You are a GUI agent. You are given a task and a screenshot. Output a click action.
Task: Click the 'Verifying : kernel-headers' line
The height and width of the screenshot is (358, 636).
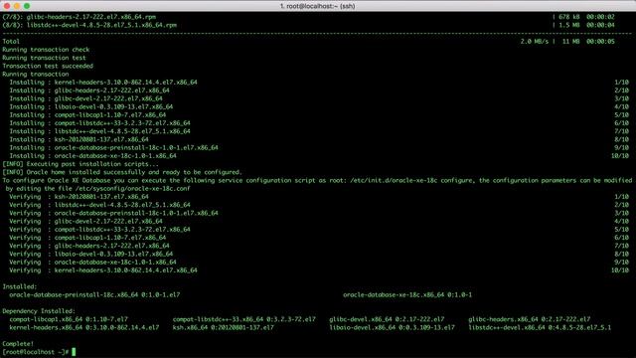click(x=103, y=269)
